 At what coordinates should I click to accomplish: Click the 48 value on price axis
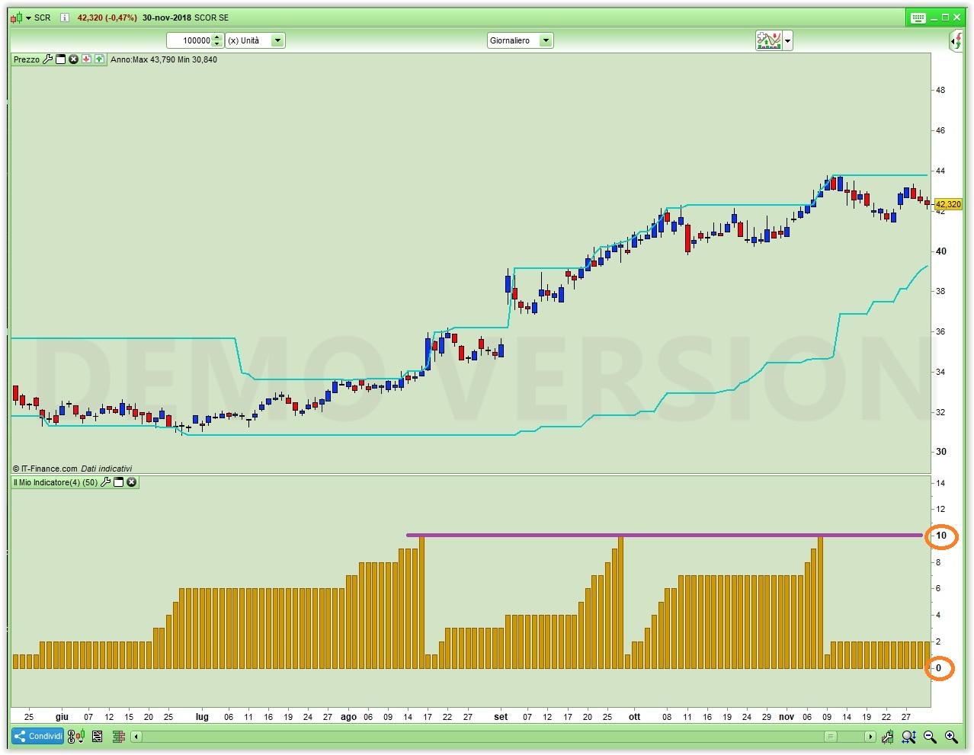[940, 90]
